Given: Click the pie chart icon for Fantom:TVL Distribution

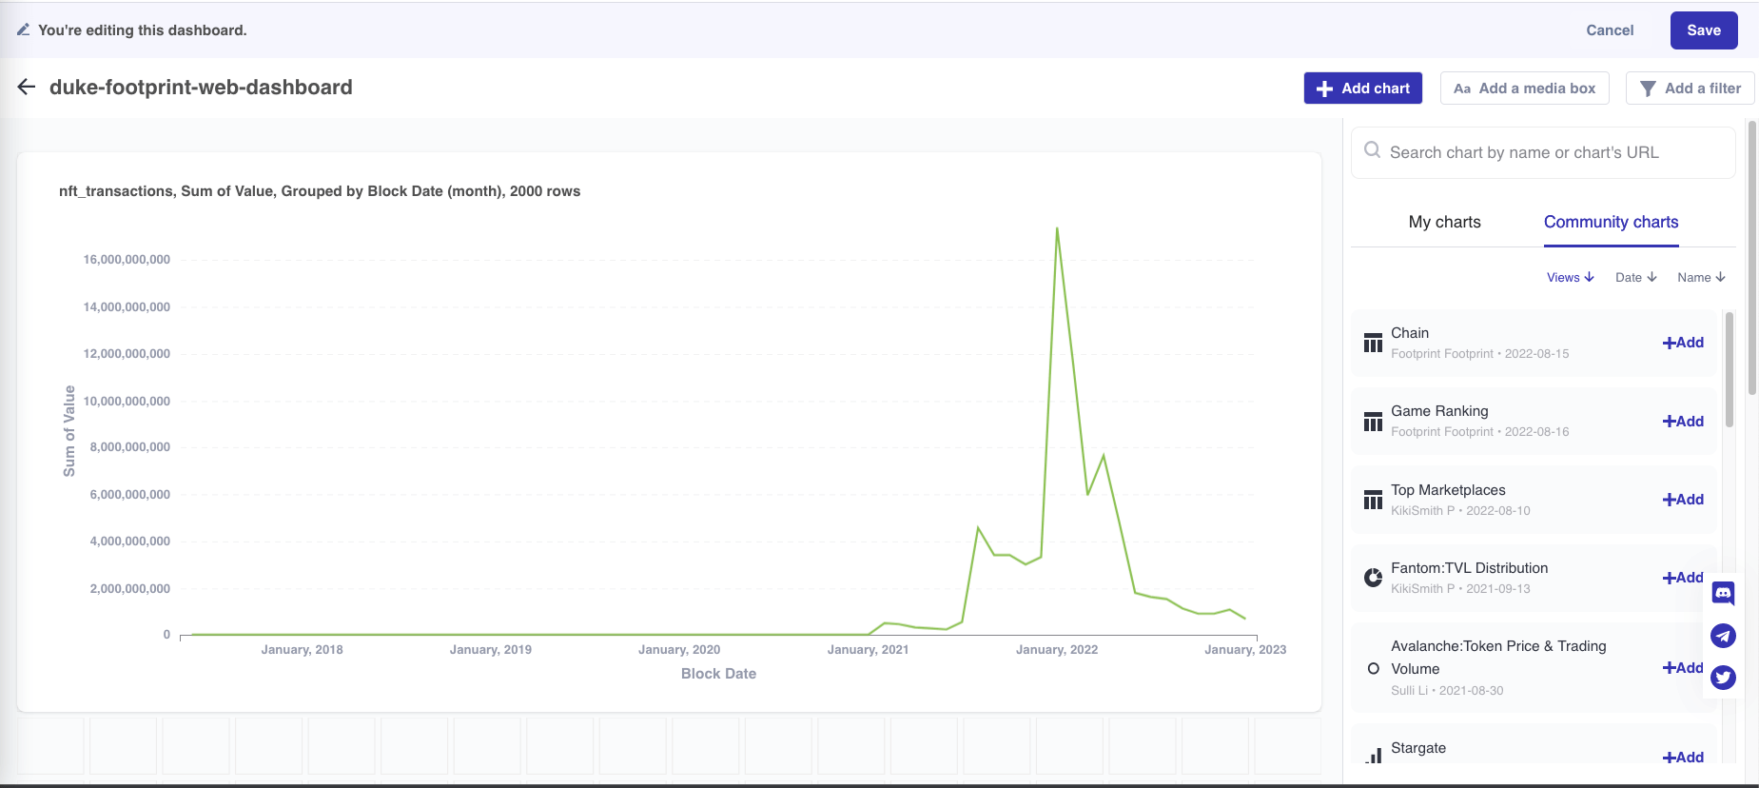Looking at the screenshot, I should pyautogui.click(x=1373, y=578).
